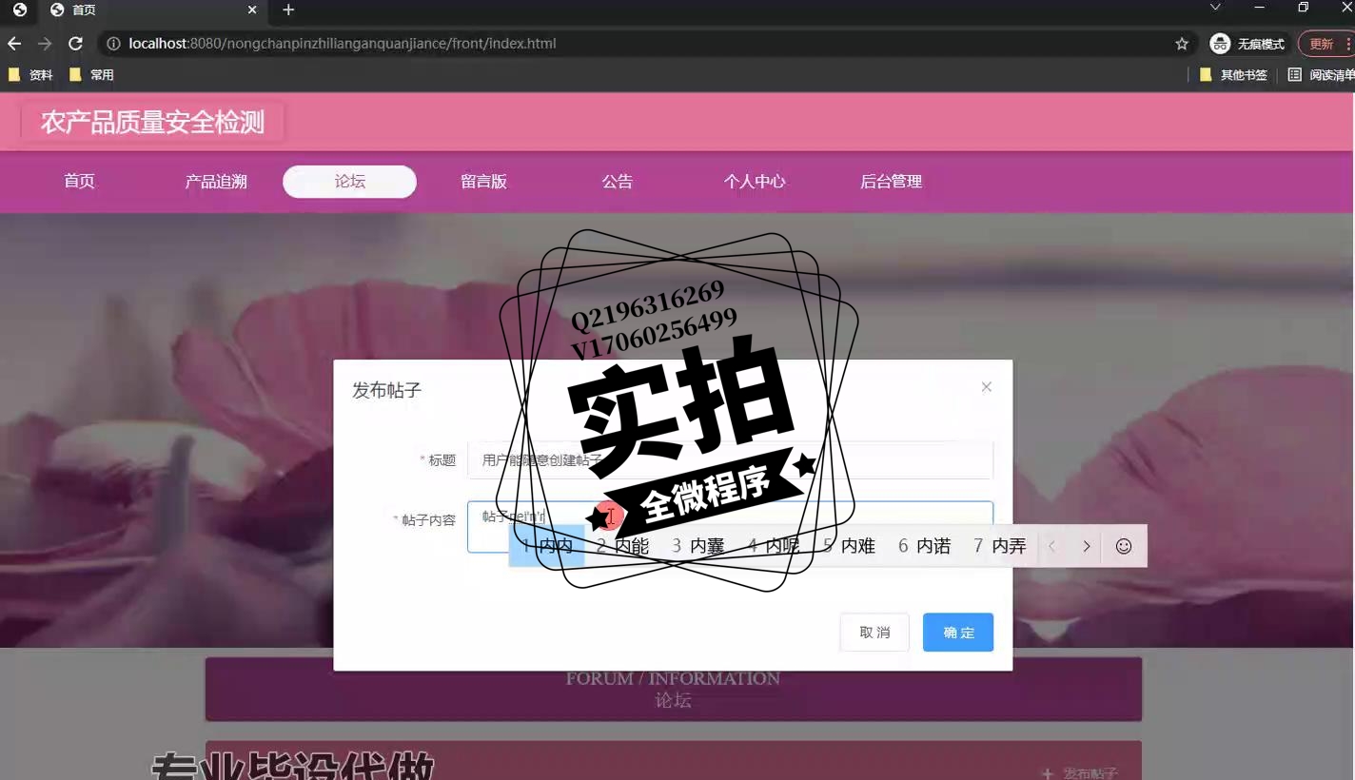Image resolution: width=1355 pixels, height=780 pixels.
Task: Open the 阅读清单 reading list
Action: coord(1321,74)
